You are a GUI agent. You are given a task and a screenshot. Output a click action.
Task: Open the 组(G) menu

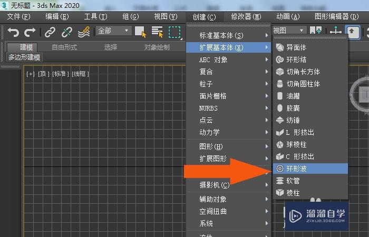tap(131, 17)
